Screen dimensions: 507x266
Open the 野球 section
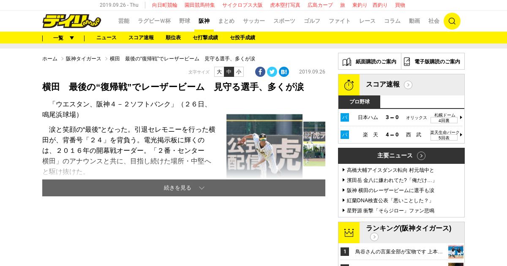click(185, 21)
